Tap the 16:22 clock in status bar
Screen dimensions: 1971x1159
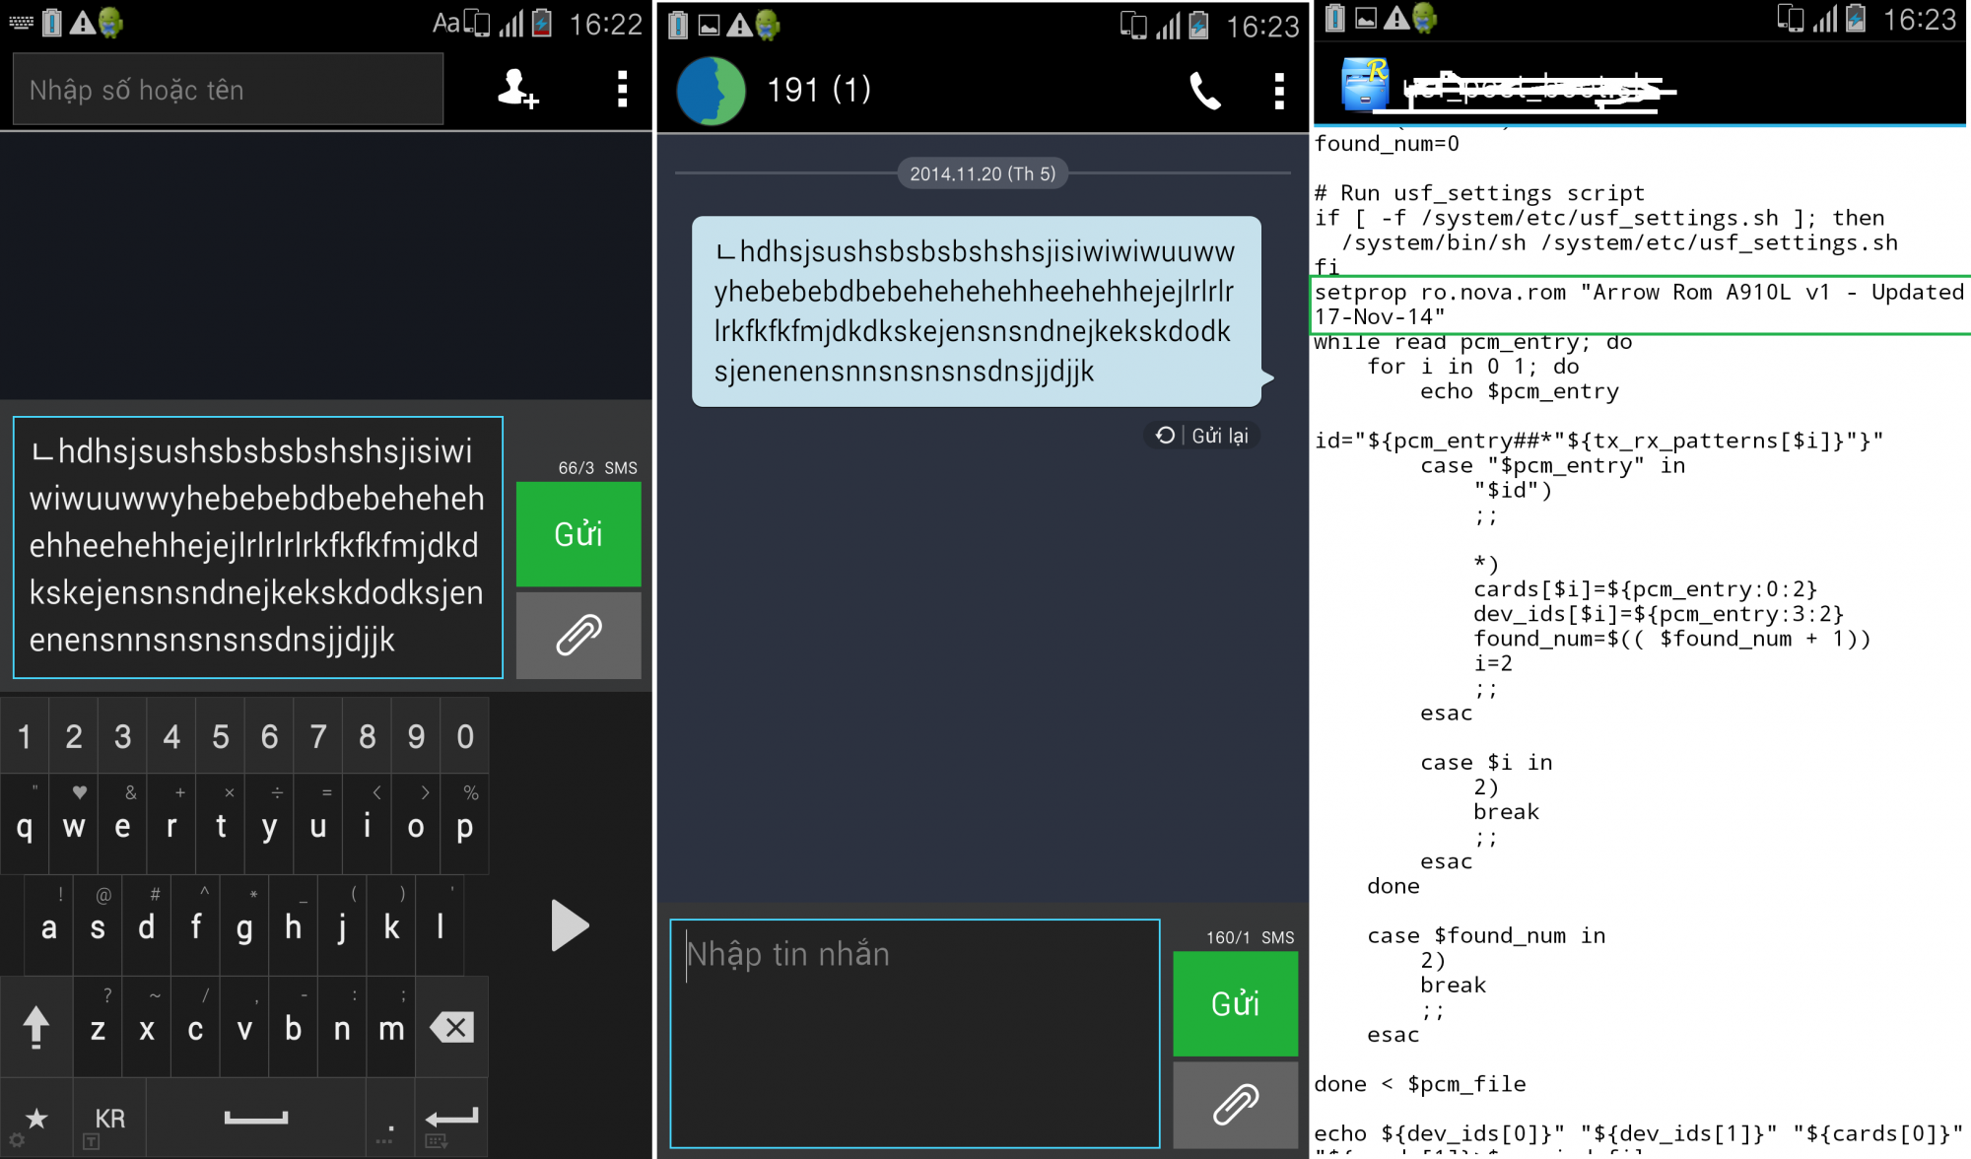[605, 24]
